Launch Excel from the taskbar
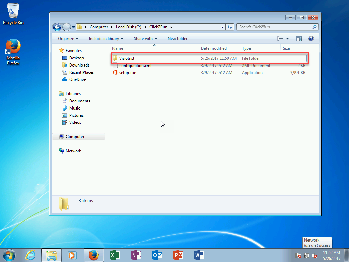This screenshot has width=349, height=262. 115,255
